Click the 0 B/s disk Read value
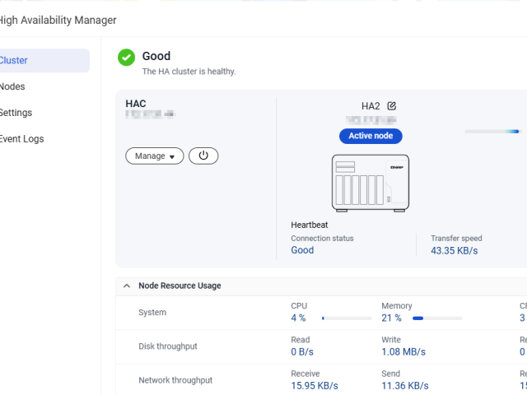527x395 pixels. 302,352
